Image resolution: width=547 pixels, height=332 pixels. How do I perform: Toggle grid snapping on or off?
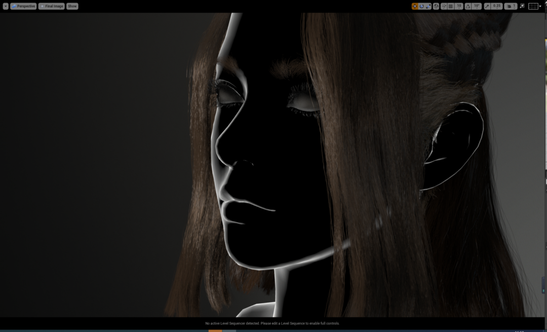tap(451, 6)
